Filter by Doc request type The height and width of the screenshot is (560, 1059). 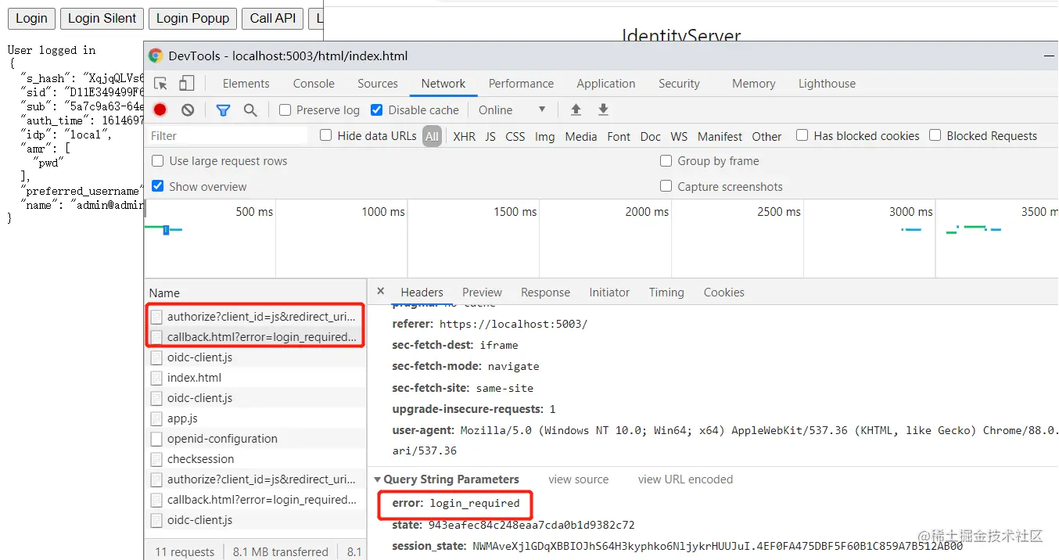point(651,136)
